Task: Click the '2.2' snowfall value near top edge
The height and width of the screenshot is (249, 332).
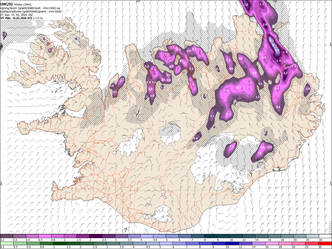Action: pyautogui.click(x=262, y=4)
